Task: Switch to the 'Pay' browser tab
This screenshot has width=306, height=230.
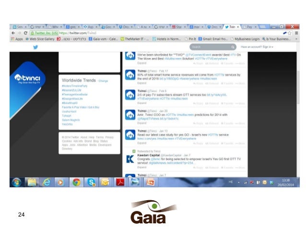Action: [x=249, y=27]
